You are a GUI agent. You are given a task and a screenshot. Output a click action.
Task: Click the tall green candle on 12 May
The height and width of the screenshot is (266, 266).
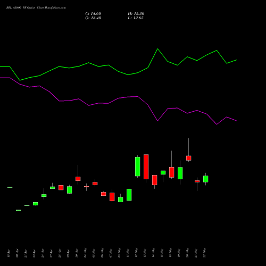138,167
